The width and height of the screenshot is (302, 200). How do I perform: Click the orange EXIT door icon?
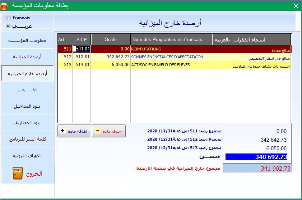18,173
